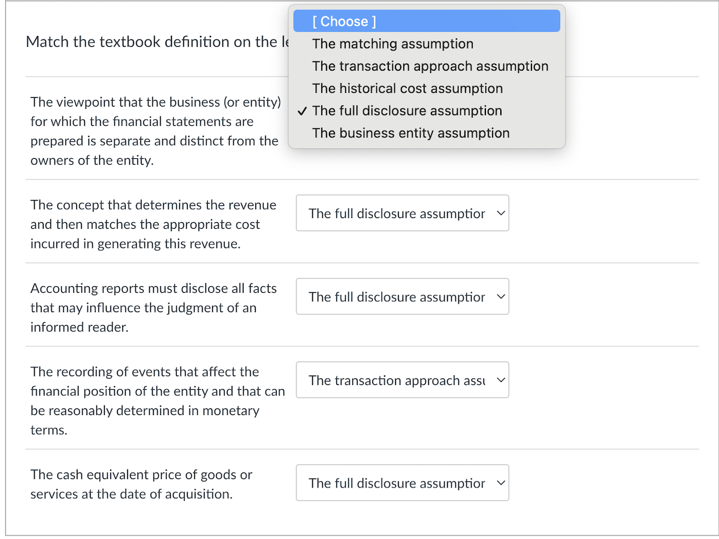Screen dimensions: 719x539
Task: Select "The historical cost assumption" option
Action: [407, 89]
